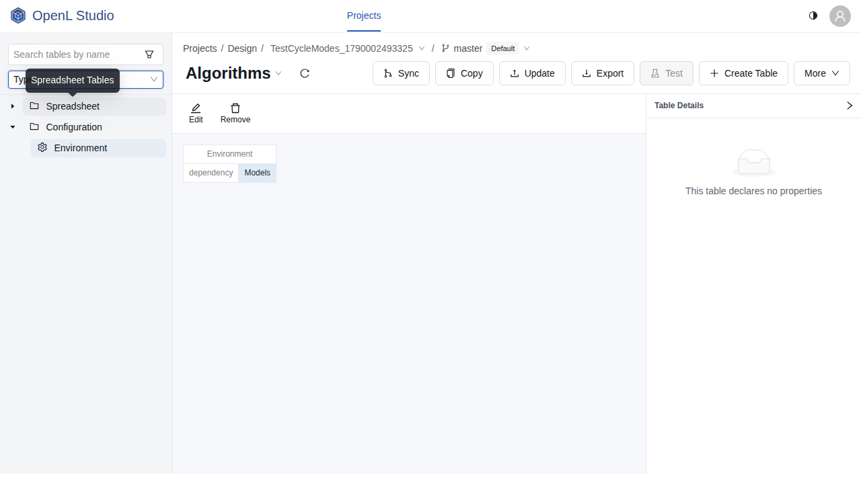This screenshot has width=861, height=484.
Task: Open the master branch dropdown chevron
Action: coord(527,48)
